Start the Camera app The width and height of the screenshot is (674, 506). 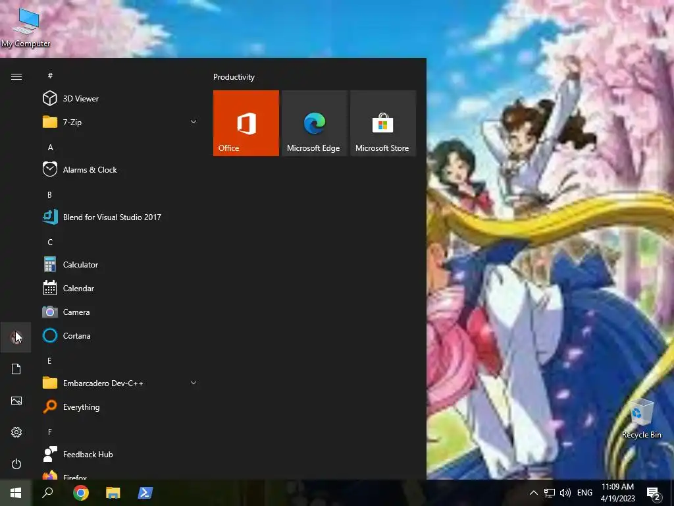coord(120,312)
